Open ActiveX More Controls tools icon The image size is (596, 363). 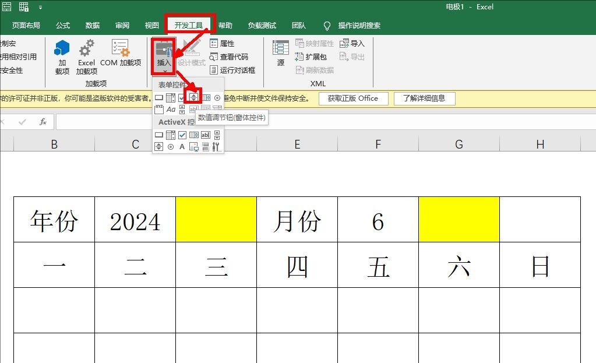tap(216, 146)
